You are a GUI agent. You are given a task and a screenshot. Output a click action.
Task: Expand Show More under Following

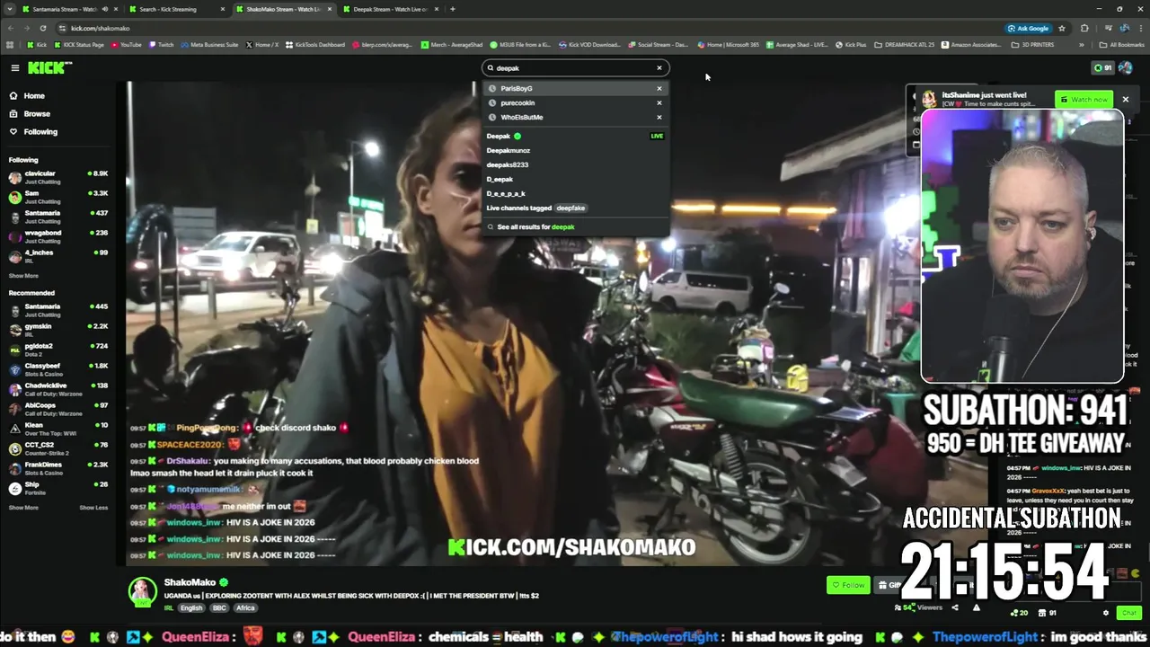pos(23,276)
